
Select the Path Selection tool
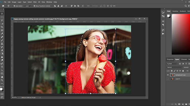tap(2, 70)
